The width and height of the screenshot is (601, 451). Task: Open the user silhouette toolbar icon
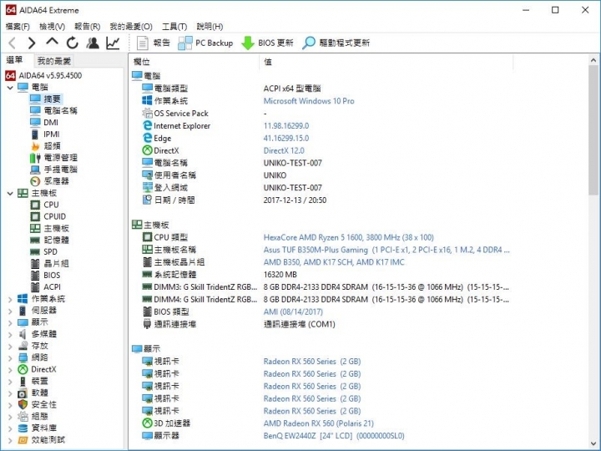pyautogui.click(x=93, y=43)
